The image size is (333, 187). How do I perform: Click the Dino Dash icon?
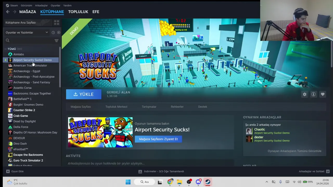[x=10, y=144]
